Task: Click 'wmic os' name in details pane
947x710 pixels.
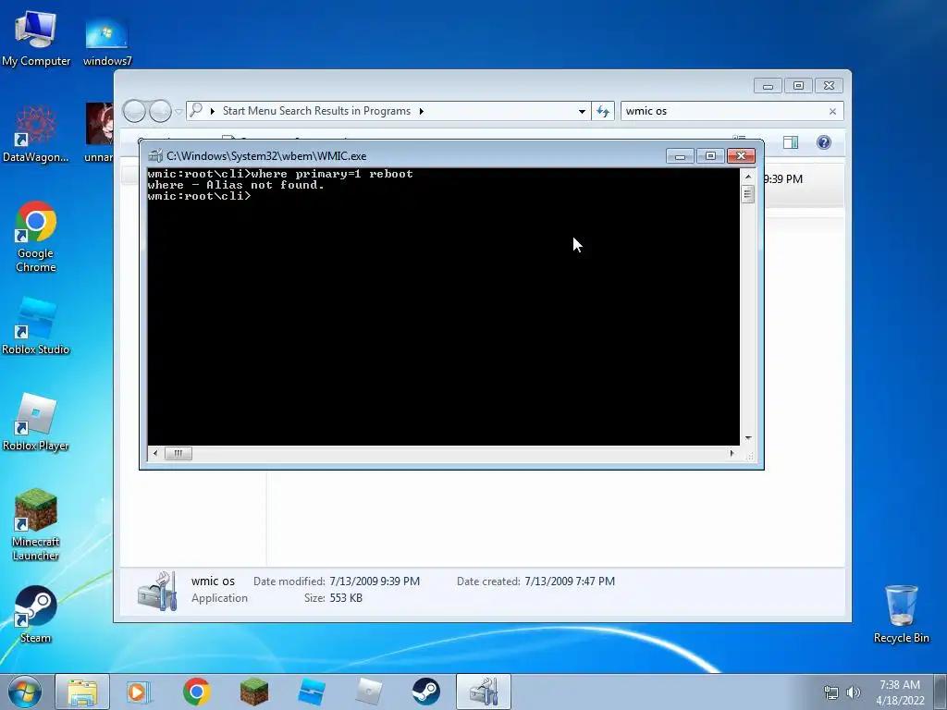Action: point(213,581)
